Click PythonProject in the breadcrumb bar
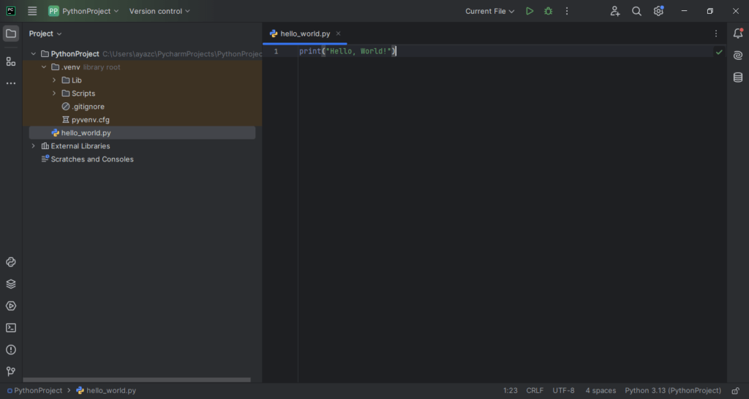749x399 pixels. pyautogui.click(x=34, y=390)
